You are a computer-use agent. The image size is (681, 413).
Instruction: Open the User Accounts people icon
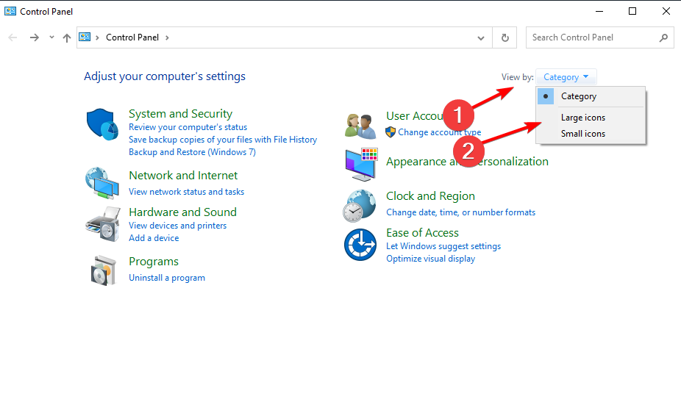coord(360,125)
